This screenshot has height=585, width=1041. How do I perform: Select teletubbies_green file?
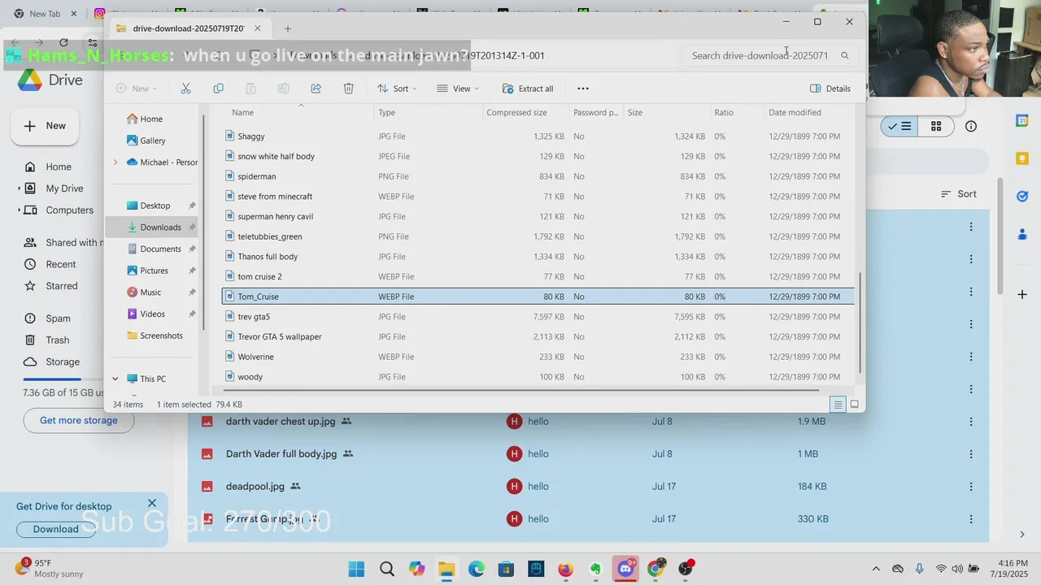(x=538, y=236)
